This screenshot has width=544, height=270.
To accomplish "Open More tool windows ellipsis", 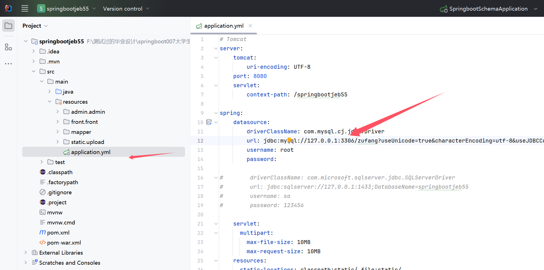I will tap(8, 64).
